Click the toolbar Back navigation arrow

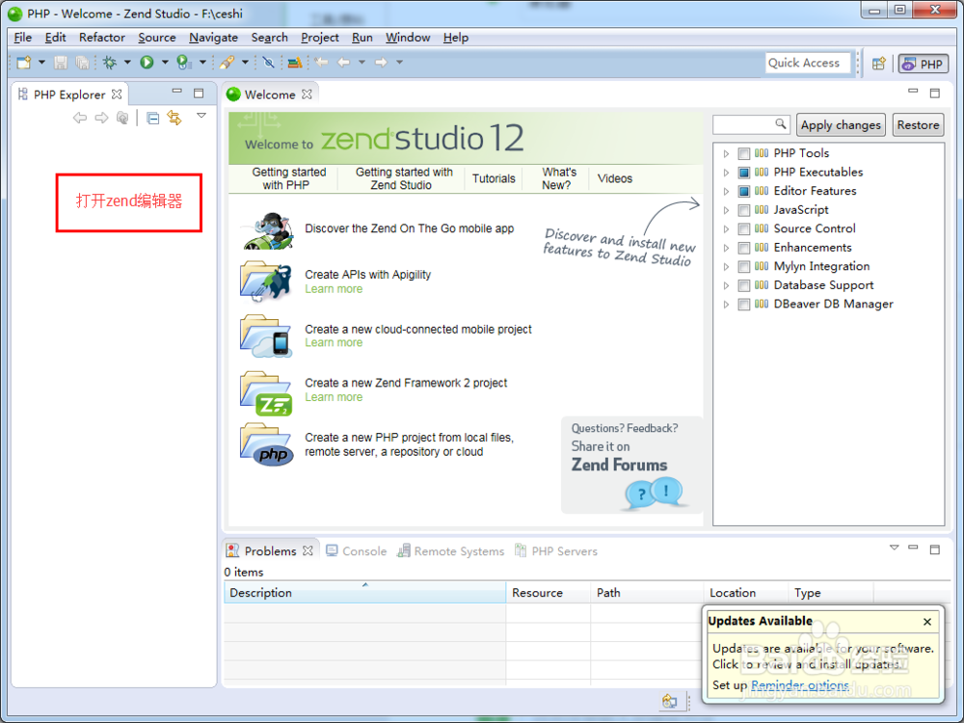point(344,62)
